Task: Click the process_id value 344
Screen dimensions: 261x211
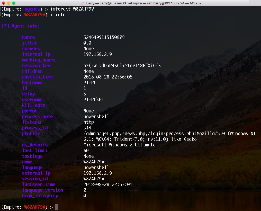Action: 87,128
